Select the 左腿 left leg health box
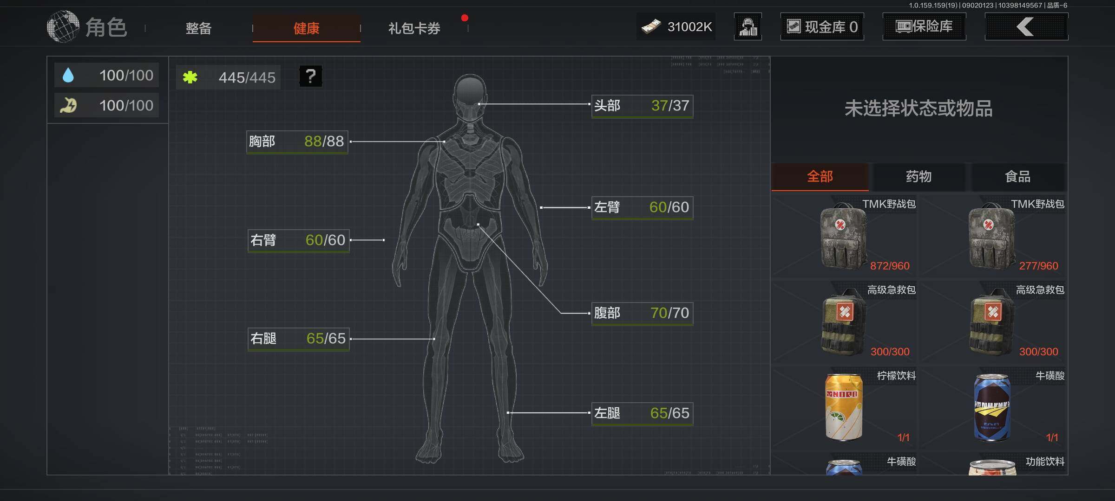The image size is (1115, 501). 642,413
